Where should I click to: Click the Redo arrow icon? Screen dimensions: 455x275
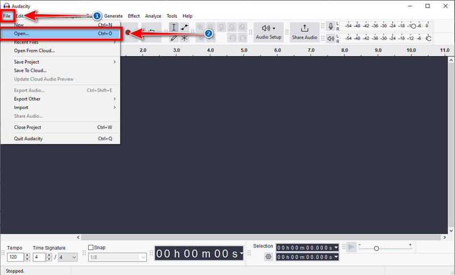coord(243,37)
